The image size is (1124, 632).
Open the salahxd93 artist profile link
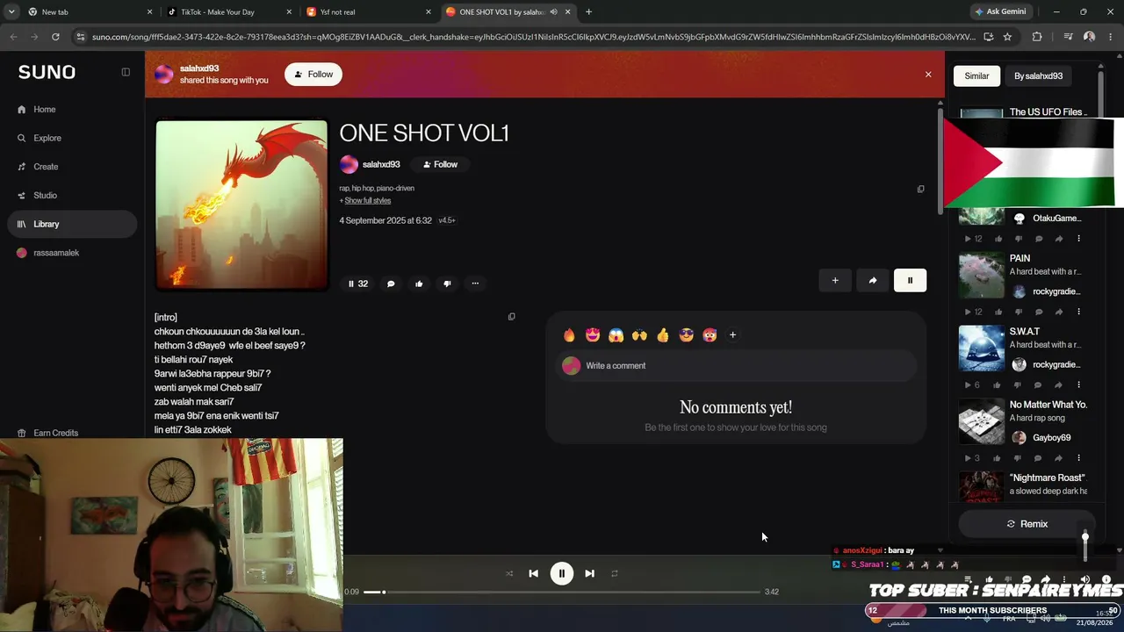tap(381, 164)
